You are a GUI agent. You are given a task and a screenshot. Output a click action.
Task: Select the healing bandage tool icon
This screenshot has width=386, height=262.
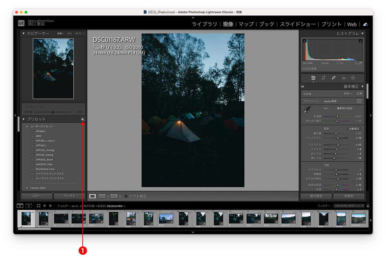coord(334,78)
